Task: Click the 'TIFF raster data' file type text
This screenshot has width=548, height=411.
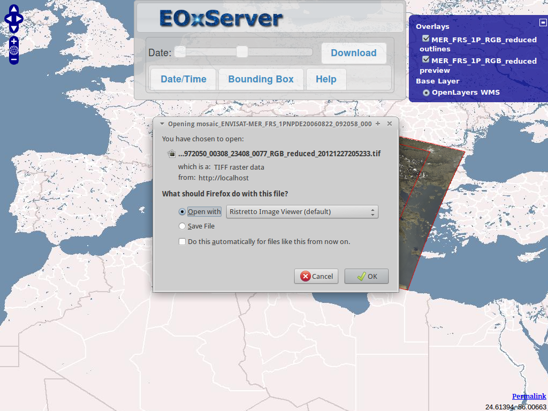Action: click(239, 167)
